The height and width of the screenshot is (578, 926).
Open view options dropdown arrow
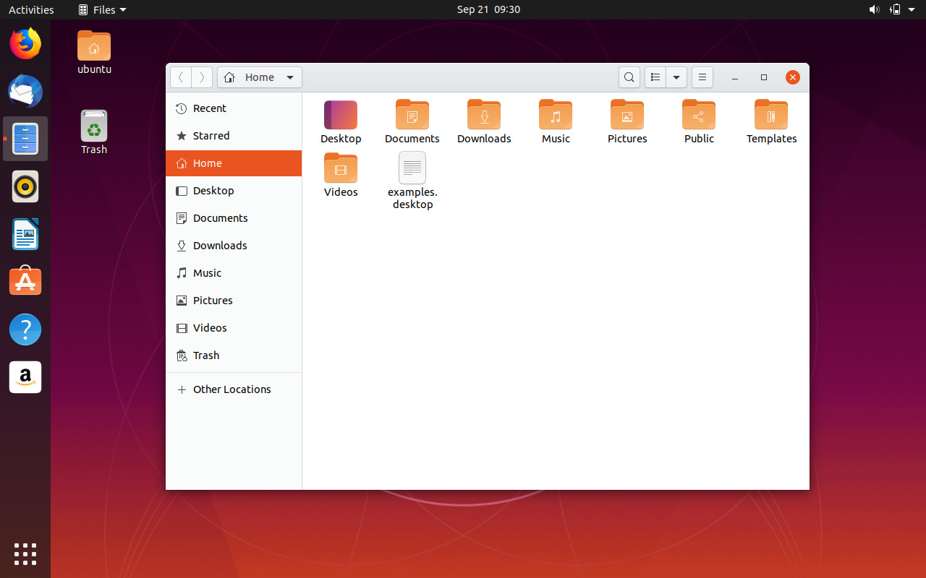[676, 77]
